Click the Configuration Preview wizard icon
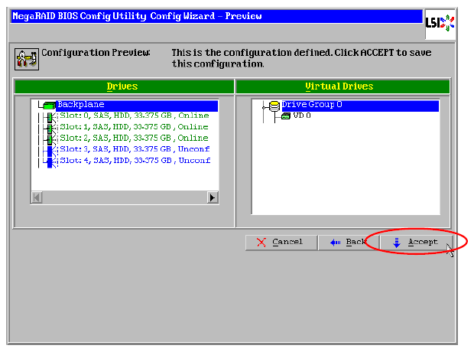474x352 pixels. [x=27, y=60]
